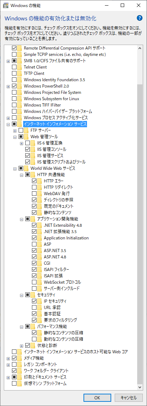The image size is (147, 406).
Task: Check the WebSocket プロトコル checkbox
Action: (34, 282)
